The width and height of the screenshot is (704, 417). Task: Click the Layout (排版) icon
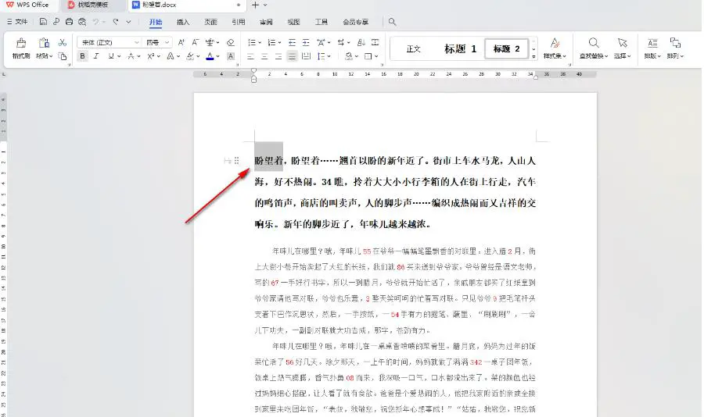pyautogui.click(x=652, y=43)
